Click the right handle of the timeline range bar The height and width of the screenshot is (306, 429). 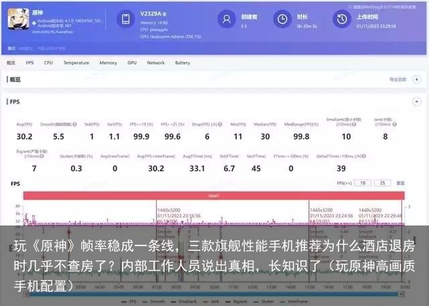(401, 294)
